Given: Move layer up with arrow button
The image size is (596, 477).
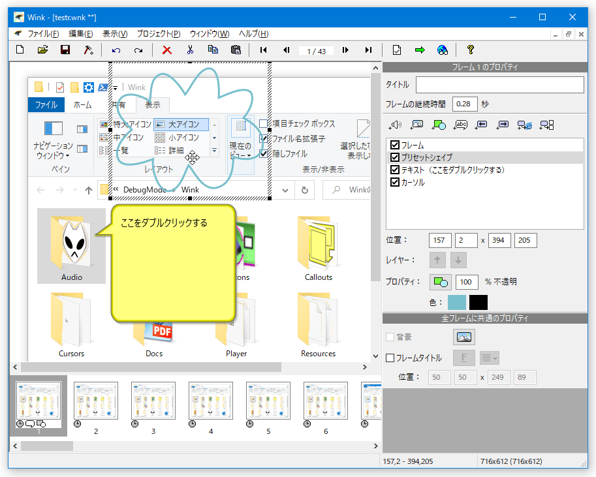Looking at the screenshot, I should pyautogui.click(x=437, y=260).
